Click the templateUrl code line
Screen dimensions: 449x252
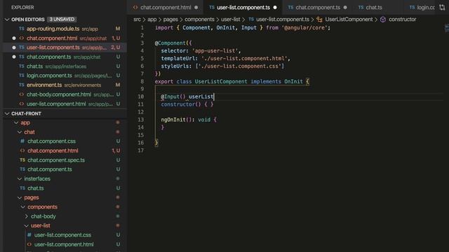click(x=225, y=58)
